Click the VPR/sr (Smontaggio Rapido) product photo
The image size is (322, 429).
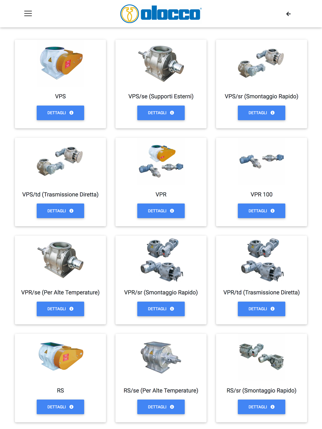point(161,260)
